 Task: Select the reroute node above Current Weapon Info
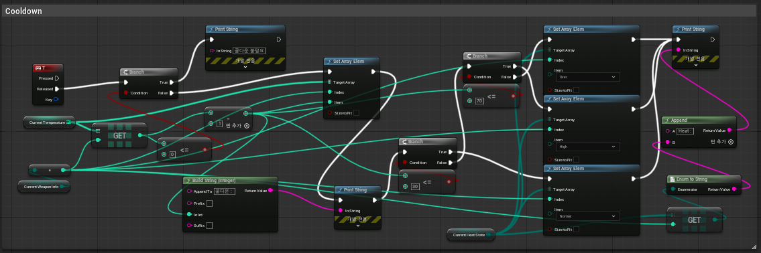coord(50,170)
